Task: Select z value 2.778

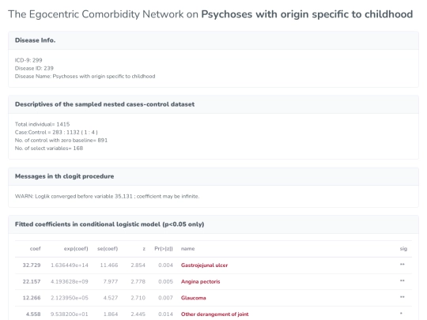Action: point(138,281)
